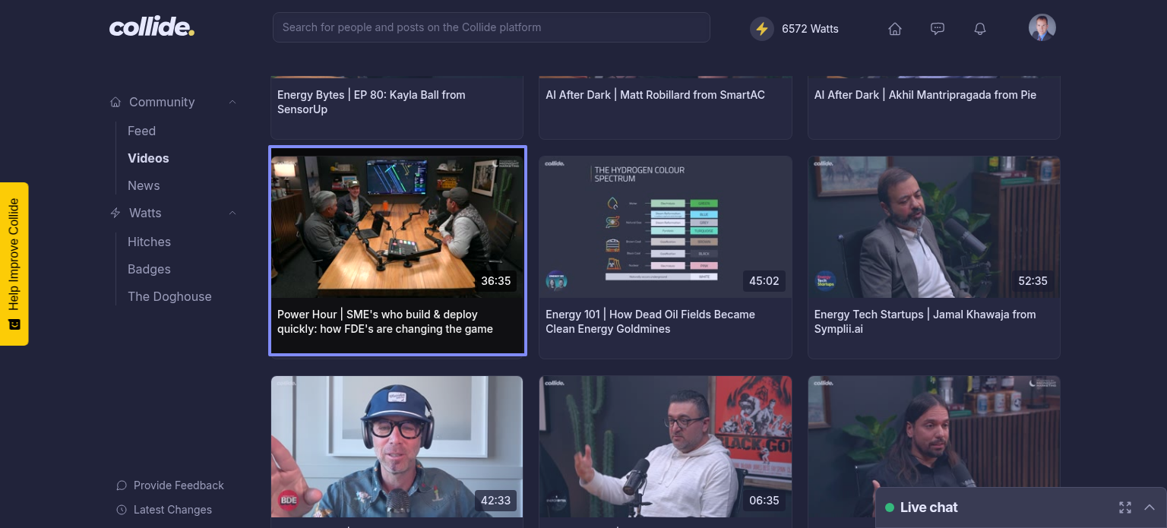Open Badges in the sidebar

(x=149, y=269)
